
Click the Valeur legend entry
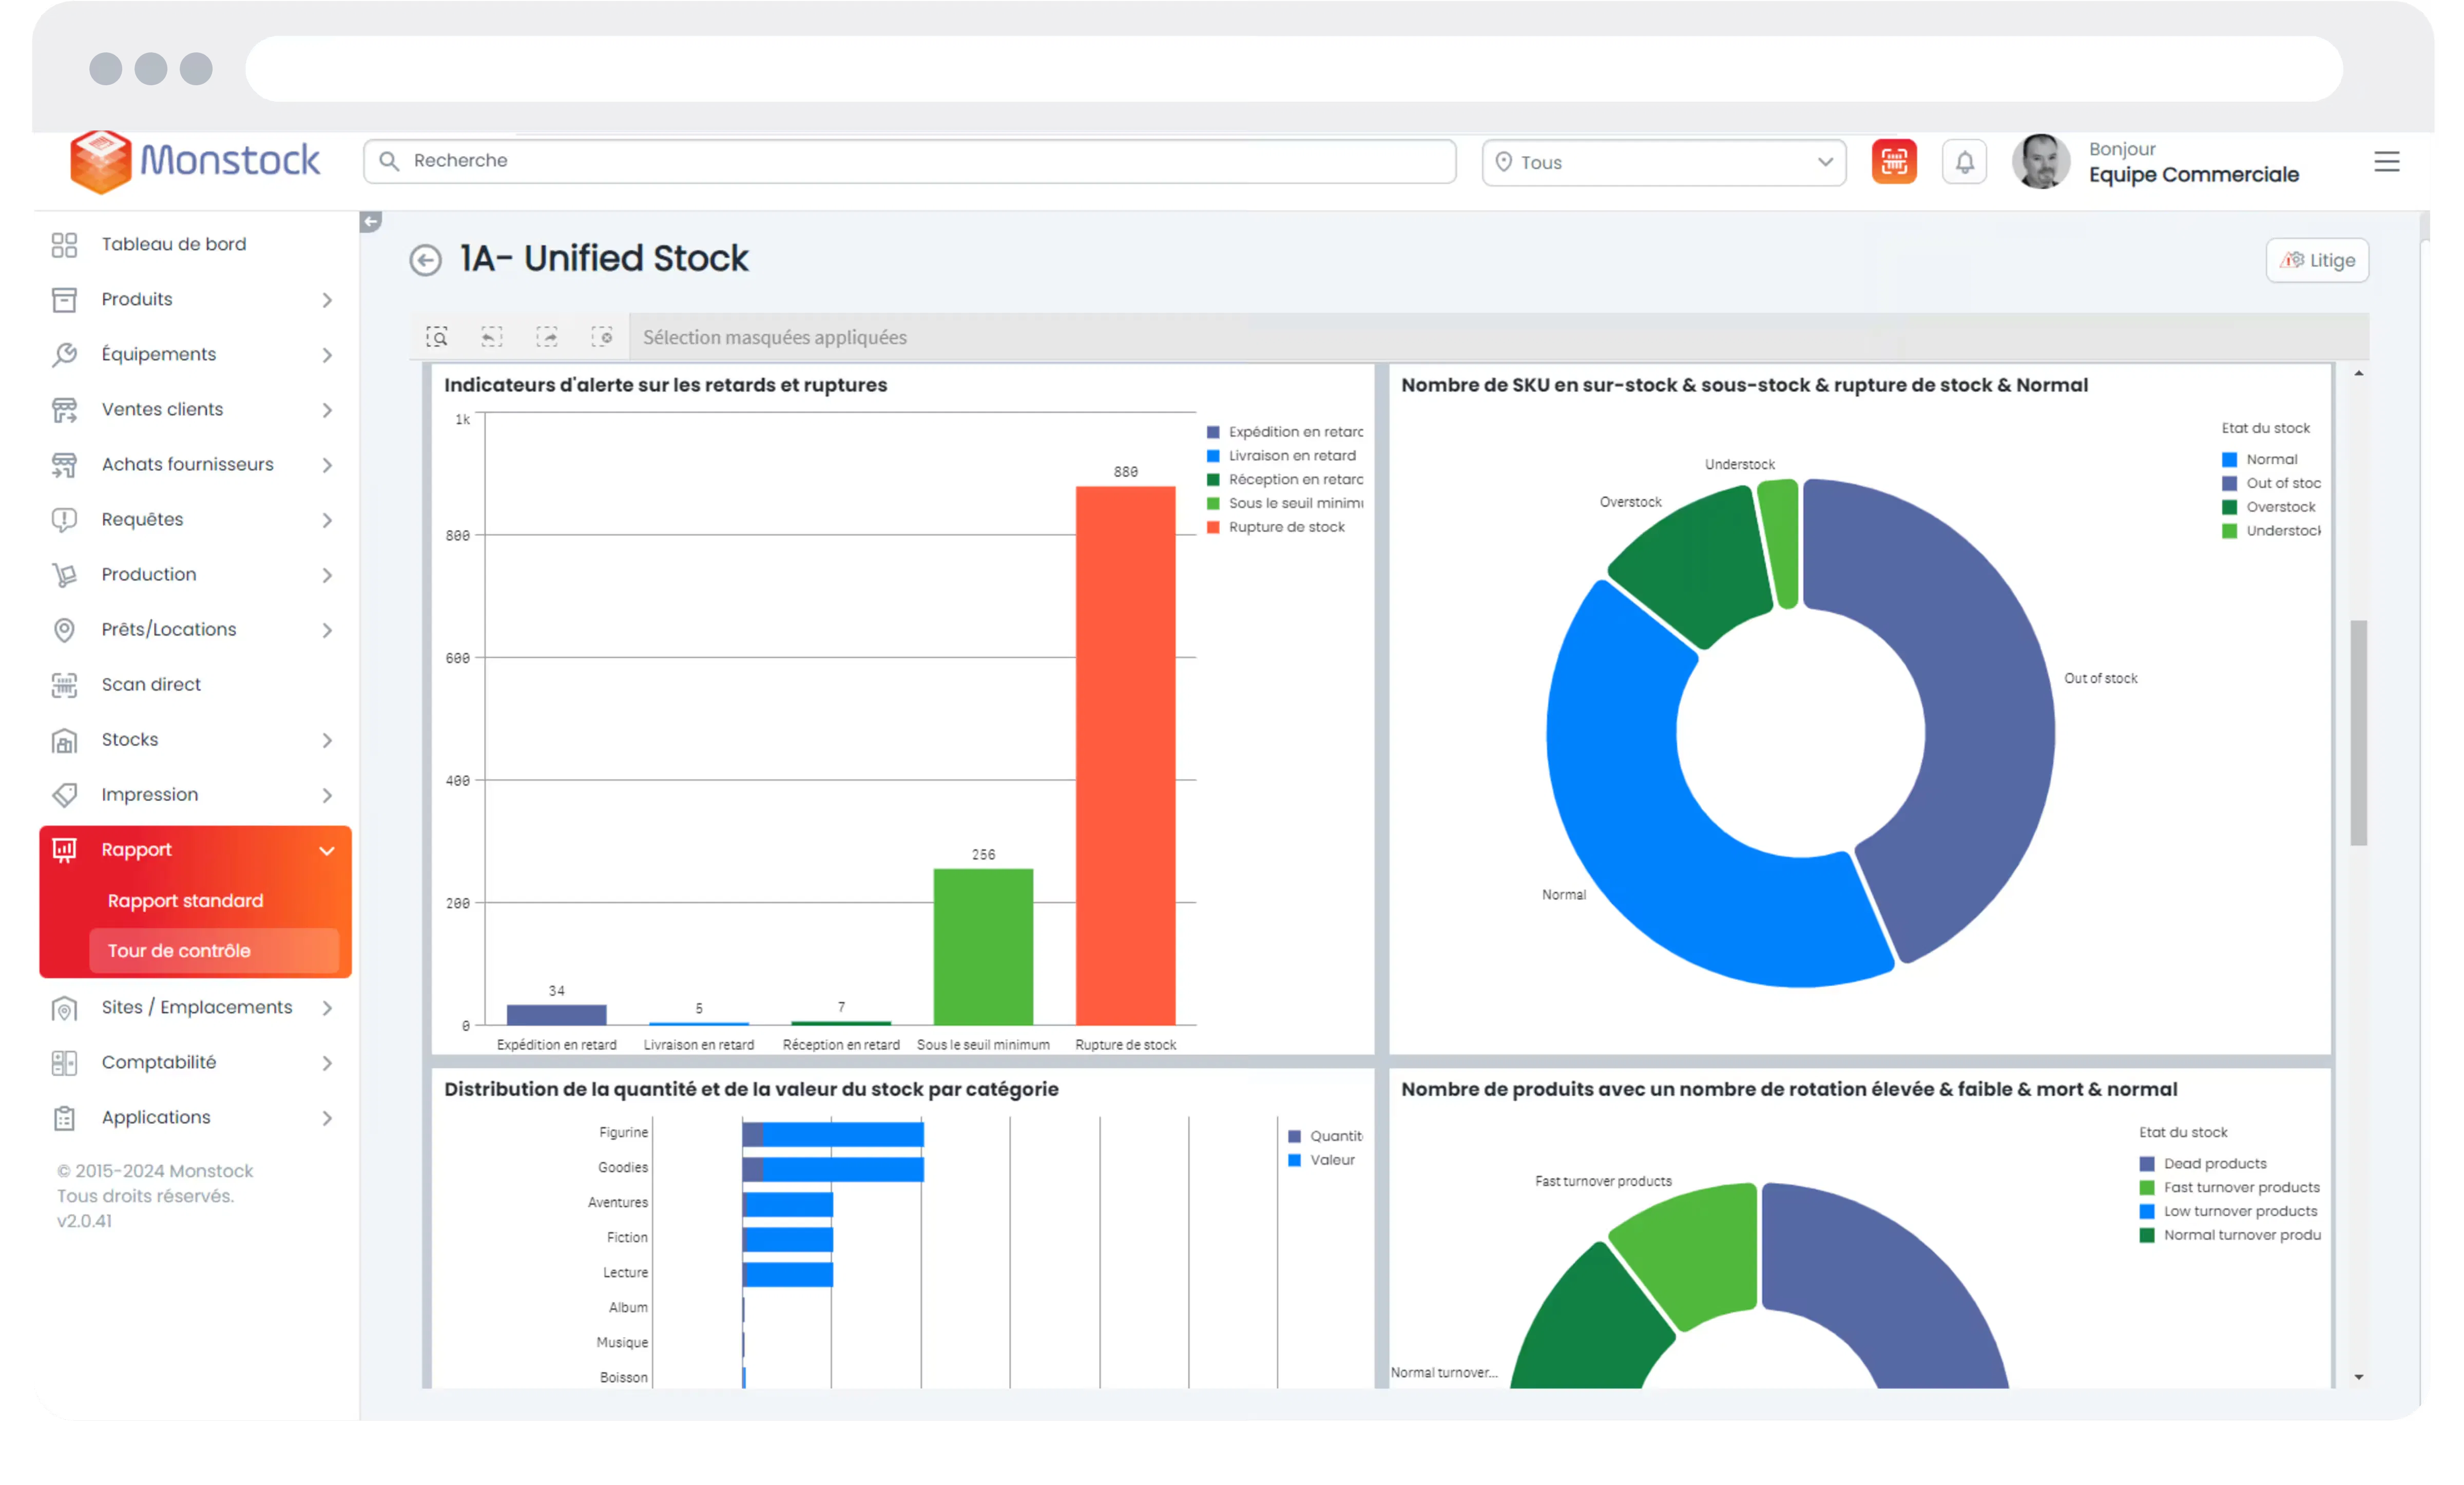point(1321,1161)
